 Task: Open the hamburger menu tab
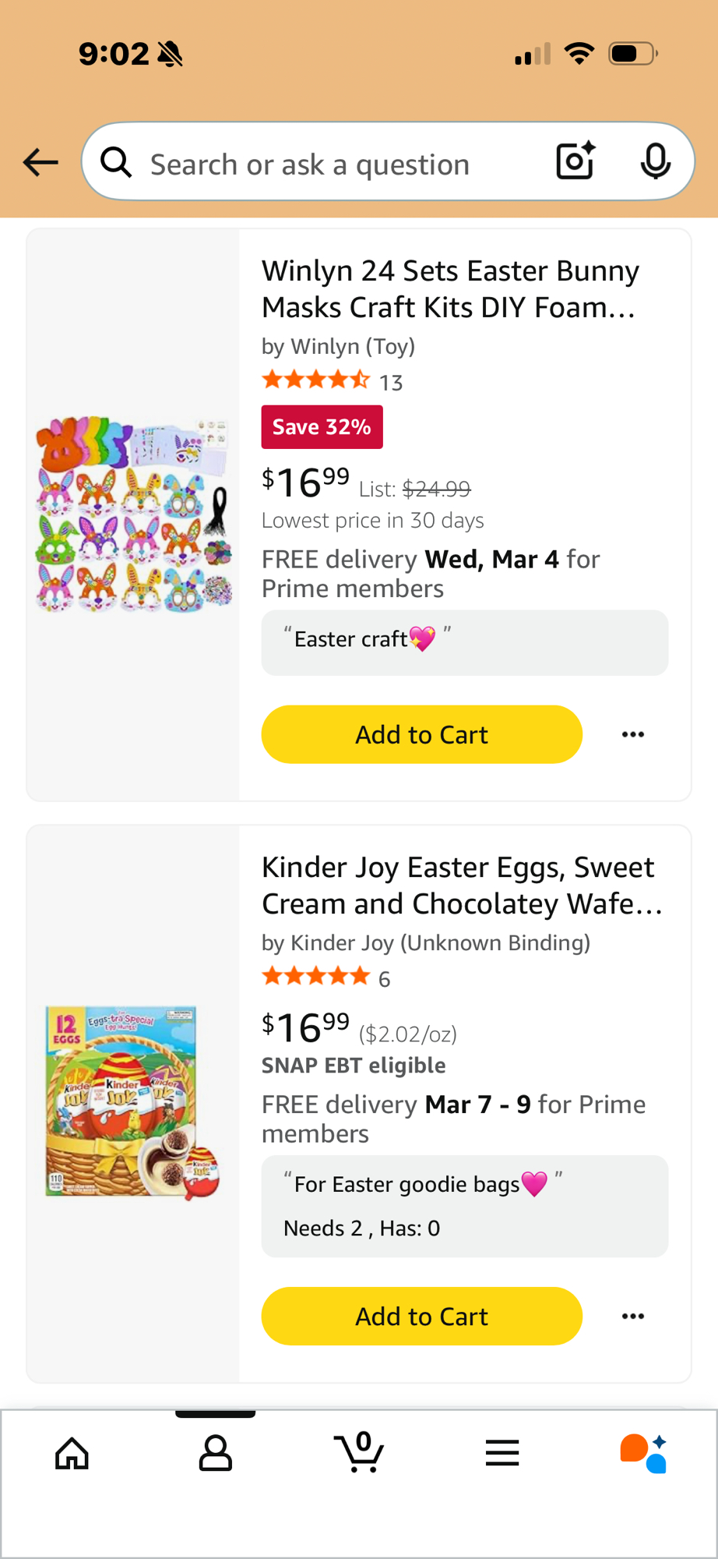coord(502,1454)
